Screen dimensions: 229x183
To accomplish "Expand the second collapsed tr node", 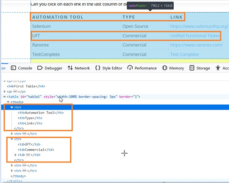I will point(12,134).
